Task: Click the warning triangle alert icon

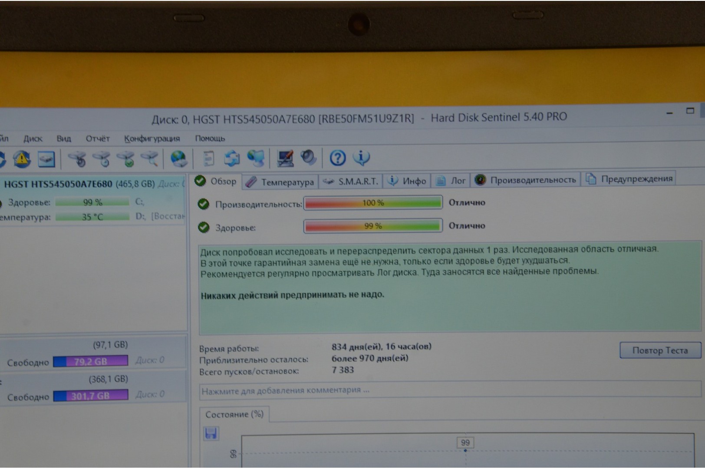Action: [x=21, y=159]
